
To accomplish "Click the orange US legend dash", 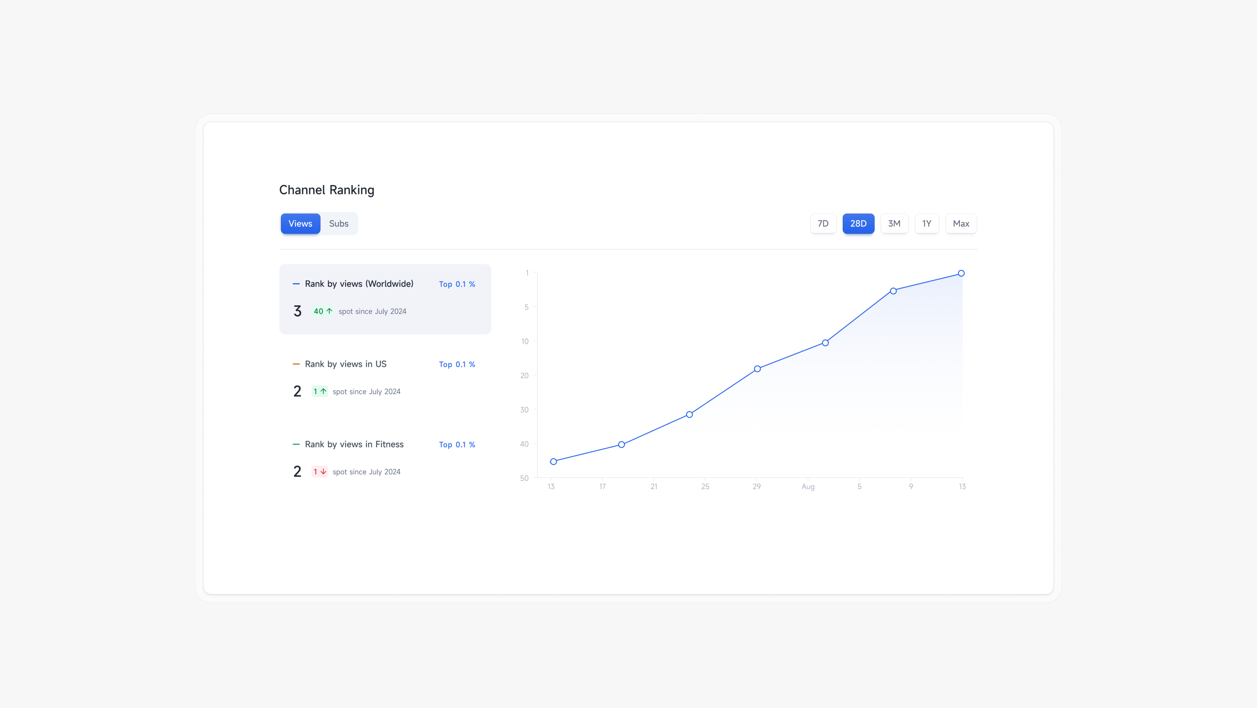I will 296,364.
